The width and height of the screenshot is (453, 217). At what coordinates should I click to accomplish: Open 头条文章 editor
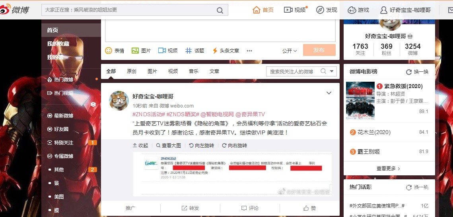(226, 51)
